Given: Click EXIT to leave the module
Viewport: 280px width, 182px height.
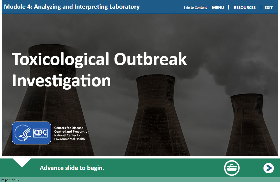Looking at the screenshot, I should click(x=269, y=8).
